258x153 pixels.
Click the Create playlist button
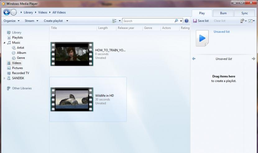pyautogui.click(x=53, y=21)
